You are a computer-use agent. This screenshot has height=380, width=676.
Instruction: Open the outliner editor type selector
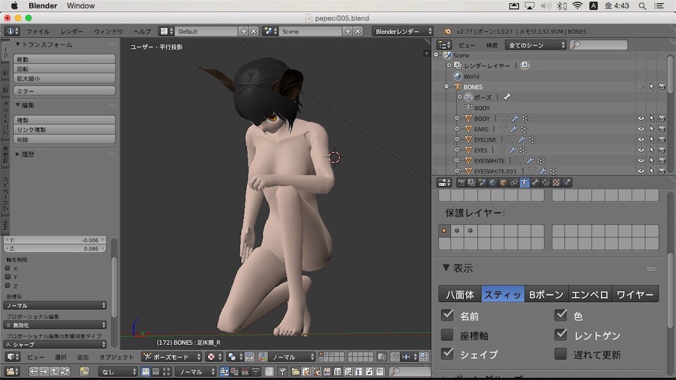tap(444, 45)
